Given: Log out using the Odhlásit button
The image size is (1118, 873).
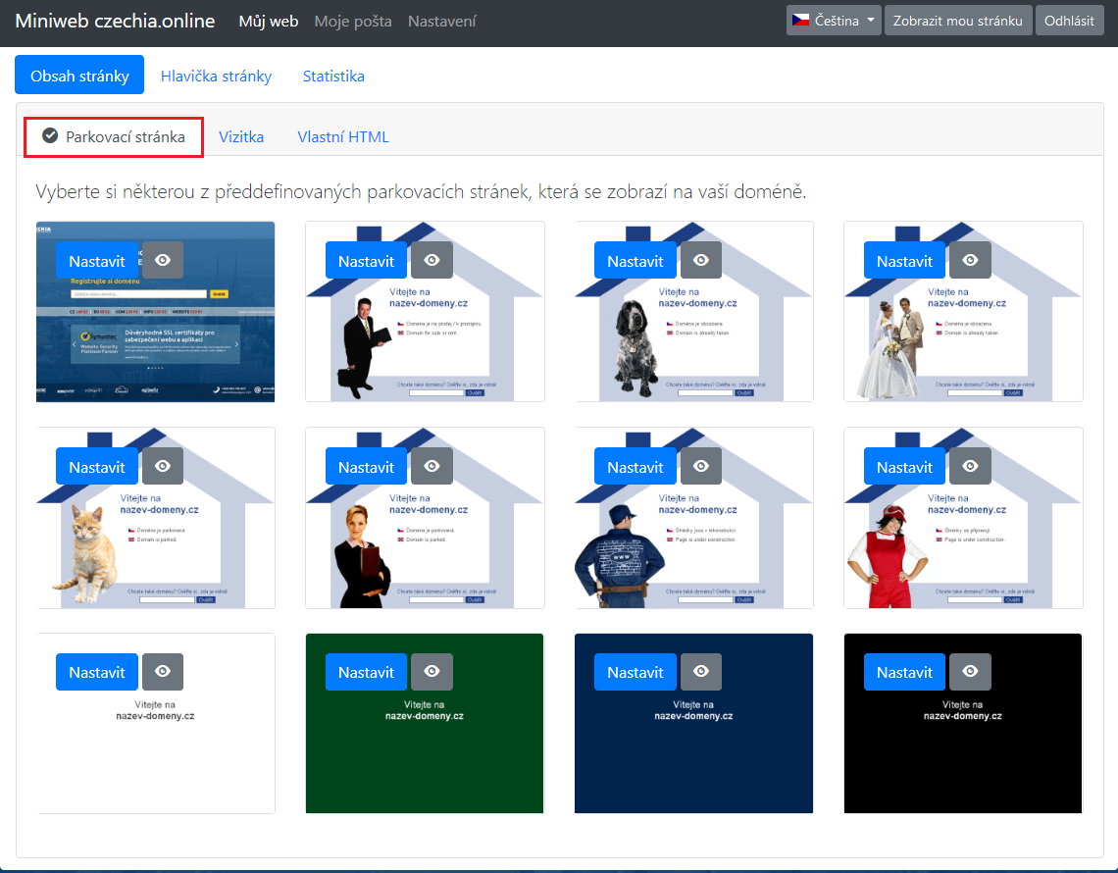Looking at the screenshot, I should [1068, 21].
